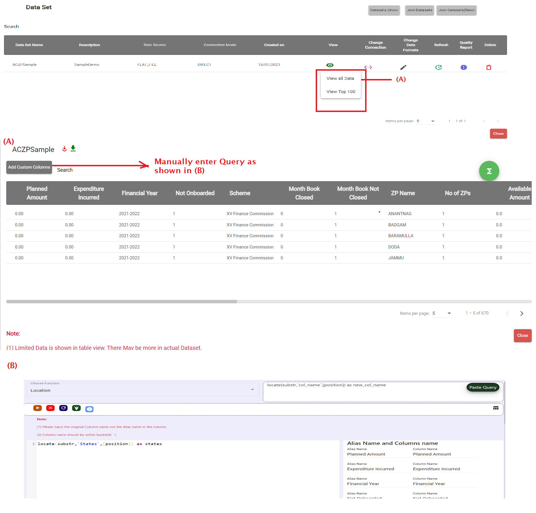
Task: Click the green download icon beside ACZPSample
Action: [73, 148]
